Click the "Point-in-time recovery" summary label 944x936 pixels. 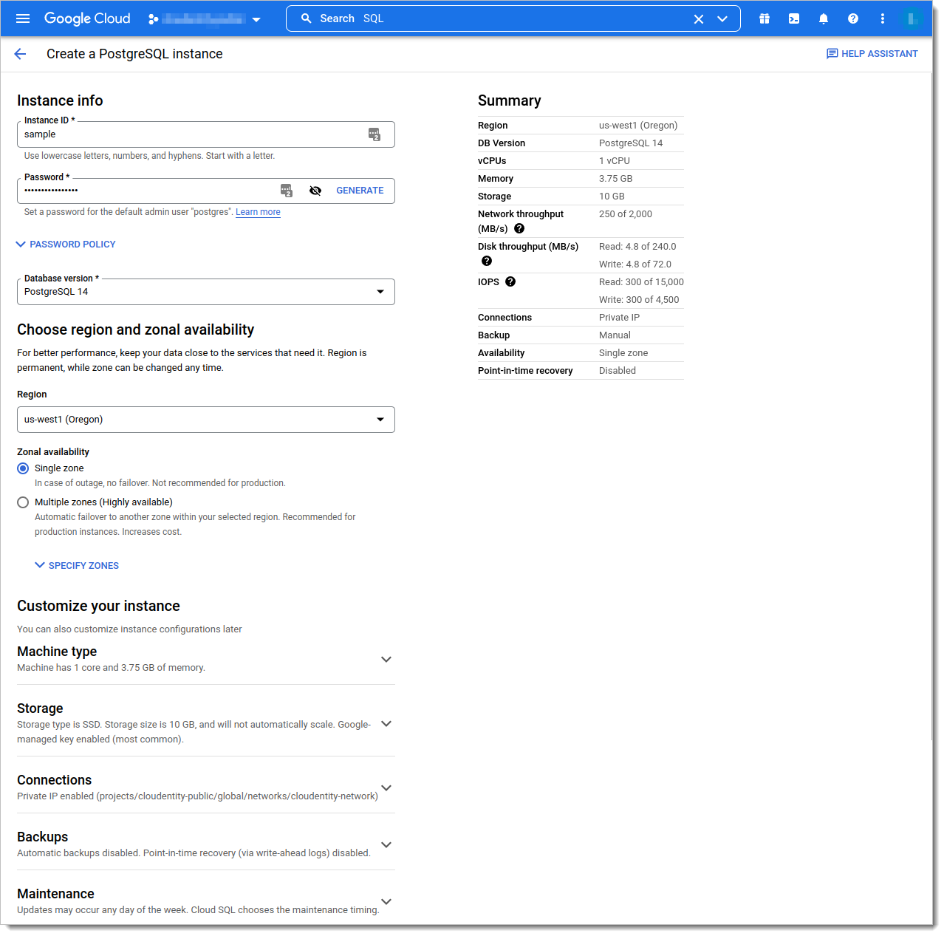tap(525, 371)
